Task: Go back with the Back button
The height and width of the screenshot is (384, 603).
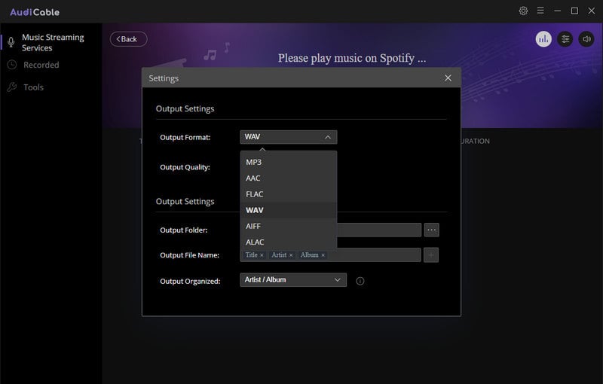Action: [128, 39]
